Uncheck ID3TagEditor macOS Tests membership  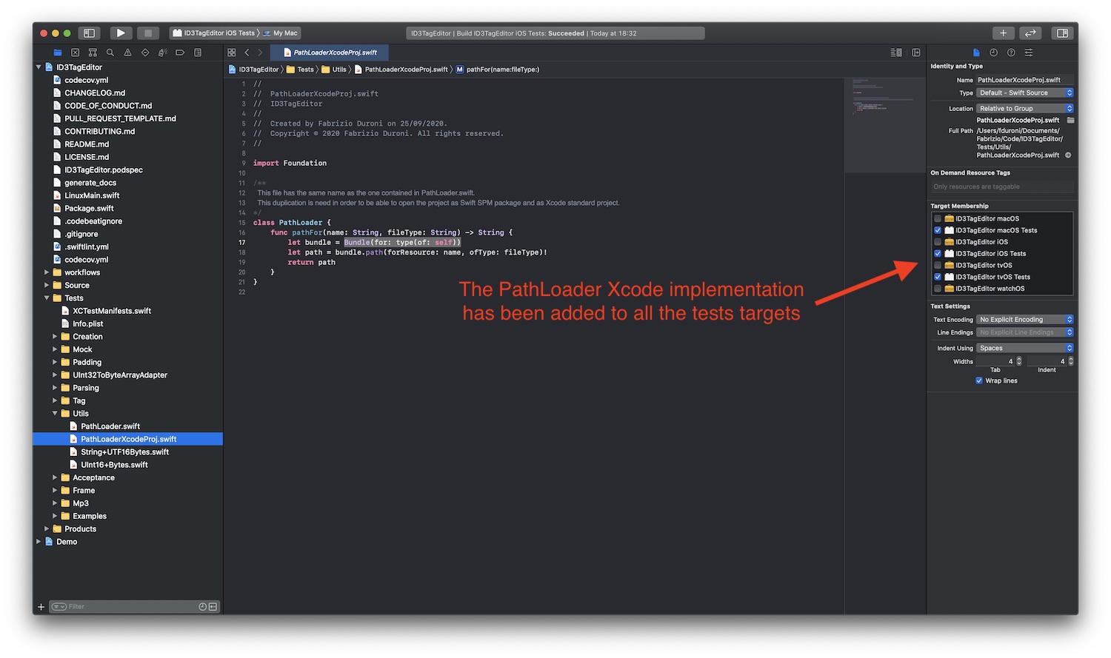[938, 230]
